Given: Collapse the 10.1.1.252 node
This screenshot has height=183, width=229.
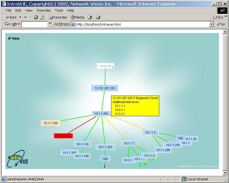Looking at the screenshot, I should [x=109, y=114].
